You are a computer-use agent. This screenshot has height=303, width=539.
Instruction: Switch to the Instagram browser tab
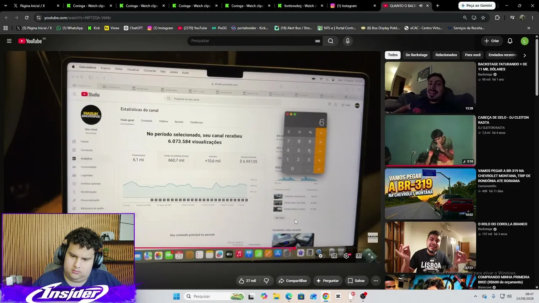[x=353, y=6]
